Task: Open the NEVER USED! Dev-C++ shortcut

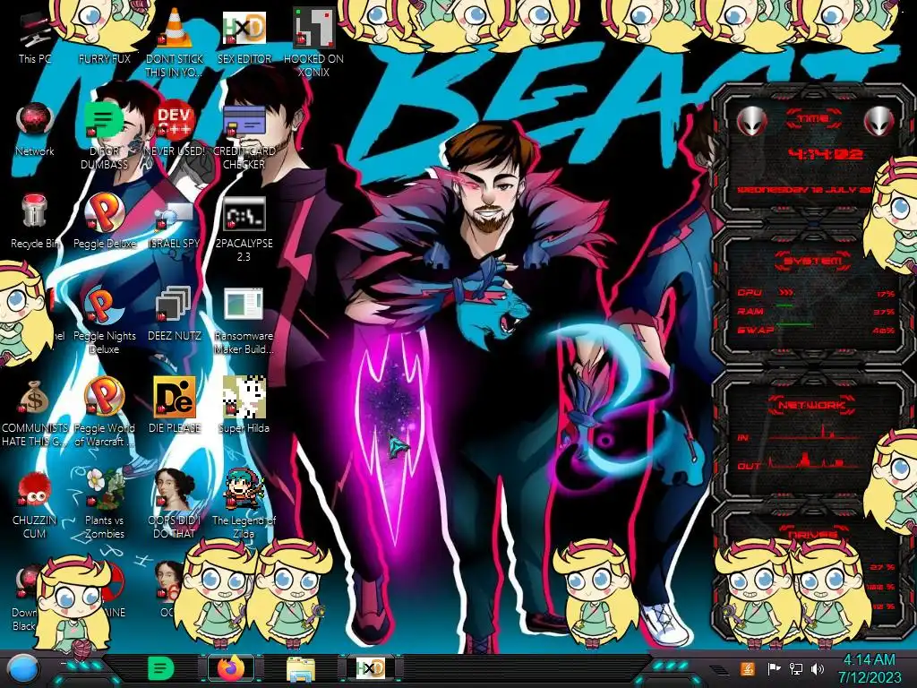Action: pos(175,129)
